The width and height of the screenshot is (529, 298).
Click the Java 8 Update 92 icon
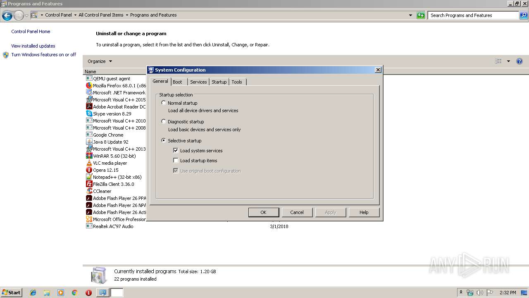point(89,142)
